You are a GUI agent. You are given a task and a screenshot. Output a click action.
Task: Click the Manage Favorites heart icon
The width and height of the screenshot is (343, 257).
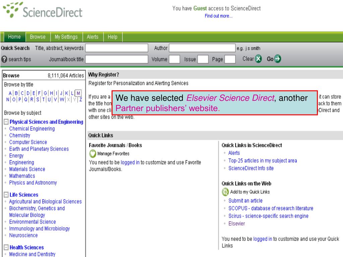(92, 154)
